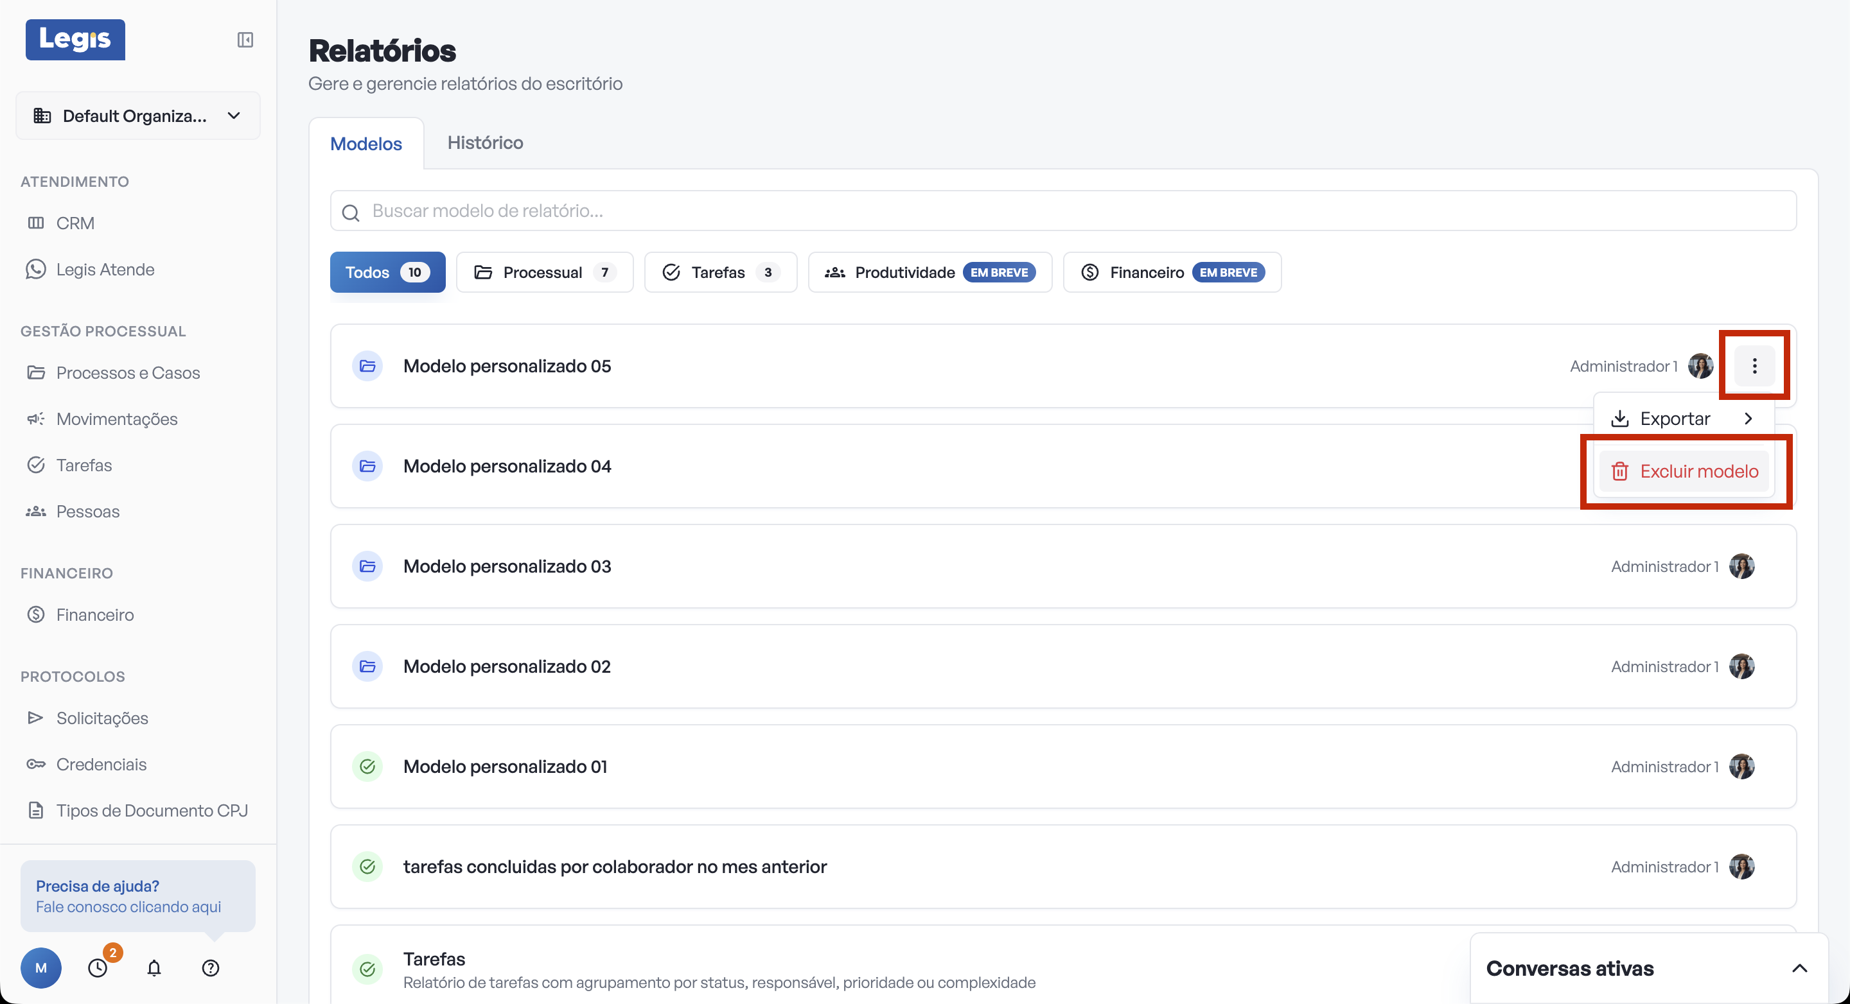Filter by Processual category
Screen dimensions: 1850x1004
pos(544,272)
